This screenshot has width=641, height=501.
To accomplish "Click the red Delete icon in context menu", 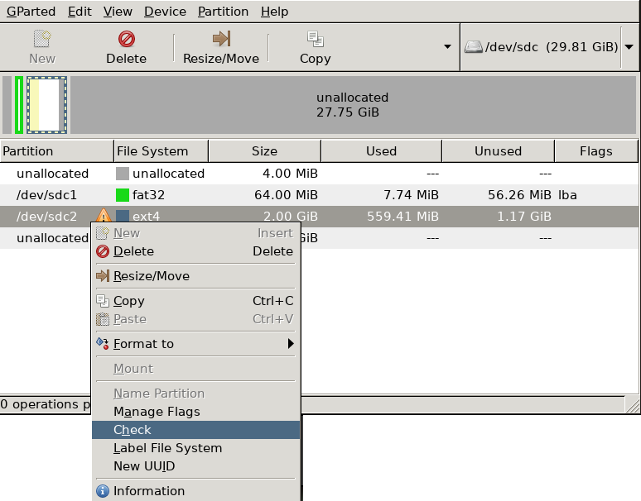I will click(103, 251).
